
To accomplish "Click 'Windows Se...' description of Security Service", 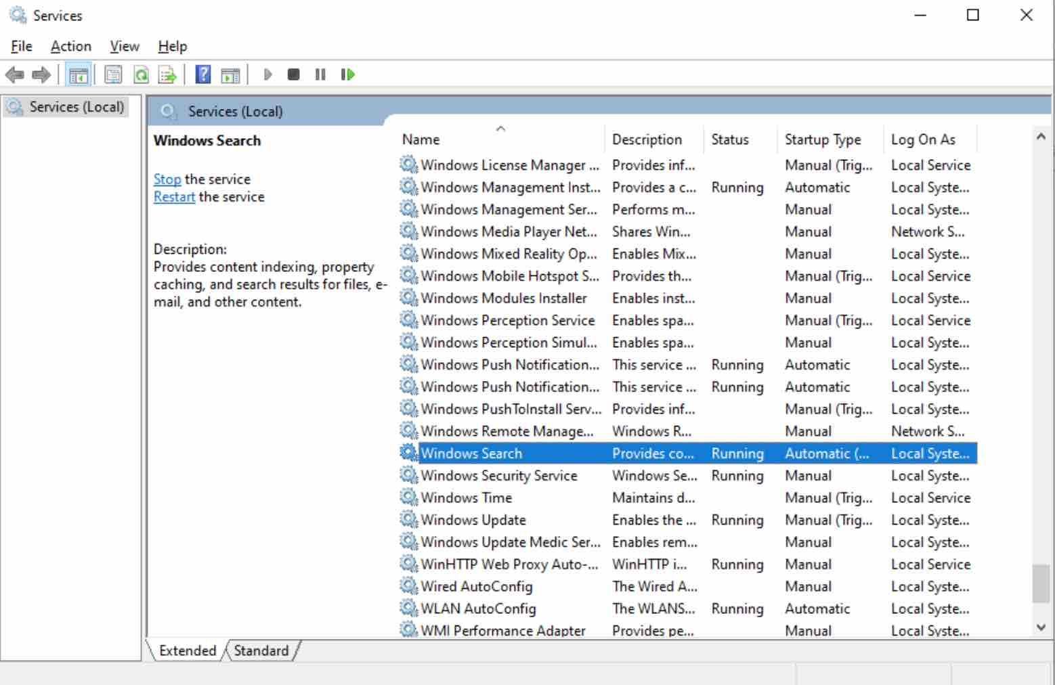I will coord(655,476).
